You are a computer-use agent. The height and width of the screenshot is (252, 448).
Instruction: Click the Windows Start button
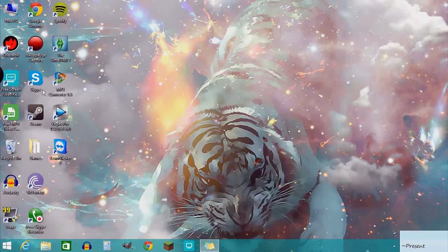pyautogui.click(x=7, y=246)
